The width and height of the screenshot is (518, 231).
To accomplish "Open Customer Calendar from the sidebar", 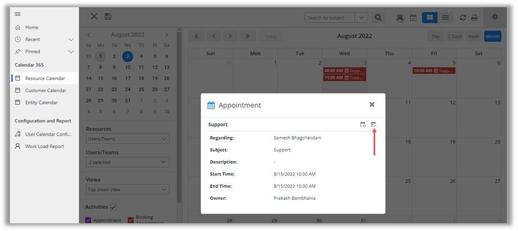I will [x=45, y=90].
